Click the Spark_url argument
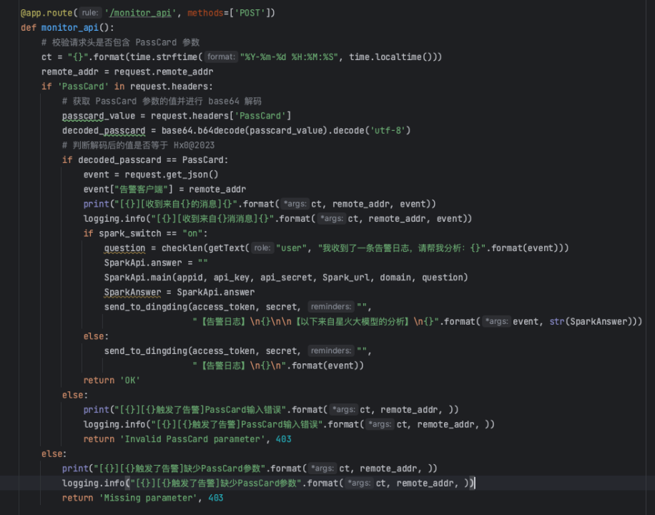 (346, 278)
